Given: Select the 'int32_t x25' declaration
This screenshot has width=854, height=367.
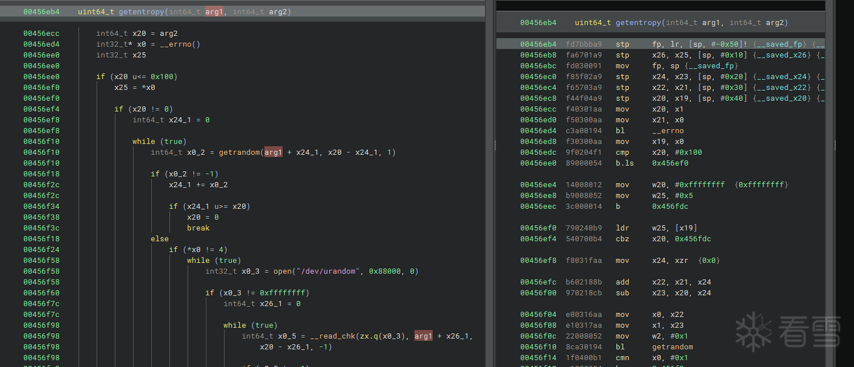Looking at the screenshot, I should coord(121,55).
